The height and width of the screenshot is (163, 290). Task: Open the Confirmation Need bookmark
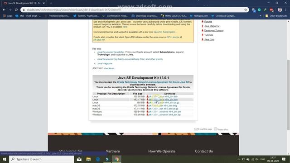[x=115, y=16]
